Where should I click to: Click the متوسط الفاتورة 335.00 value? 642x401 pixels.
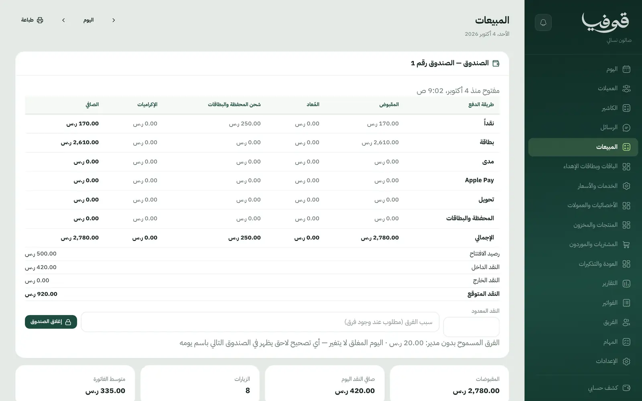(x=105, y=391)
